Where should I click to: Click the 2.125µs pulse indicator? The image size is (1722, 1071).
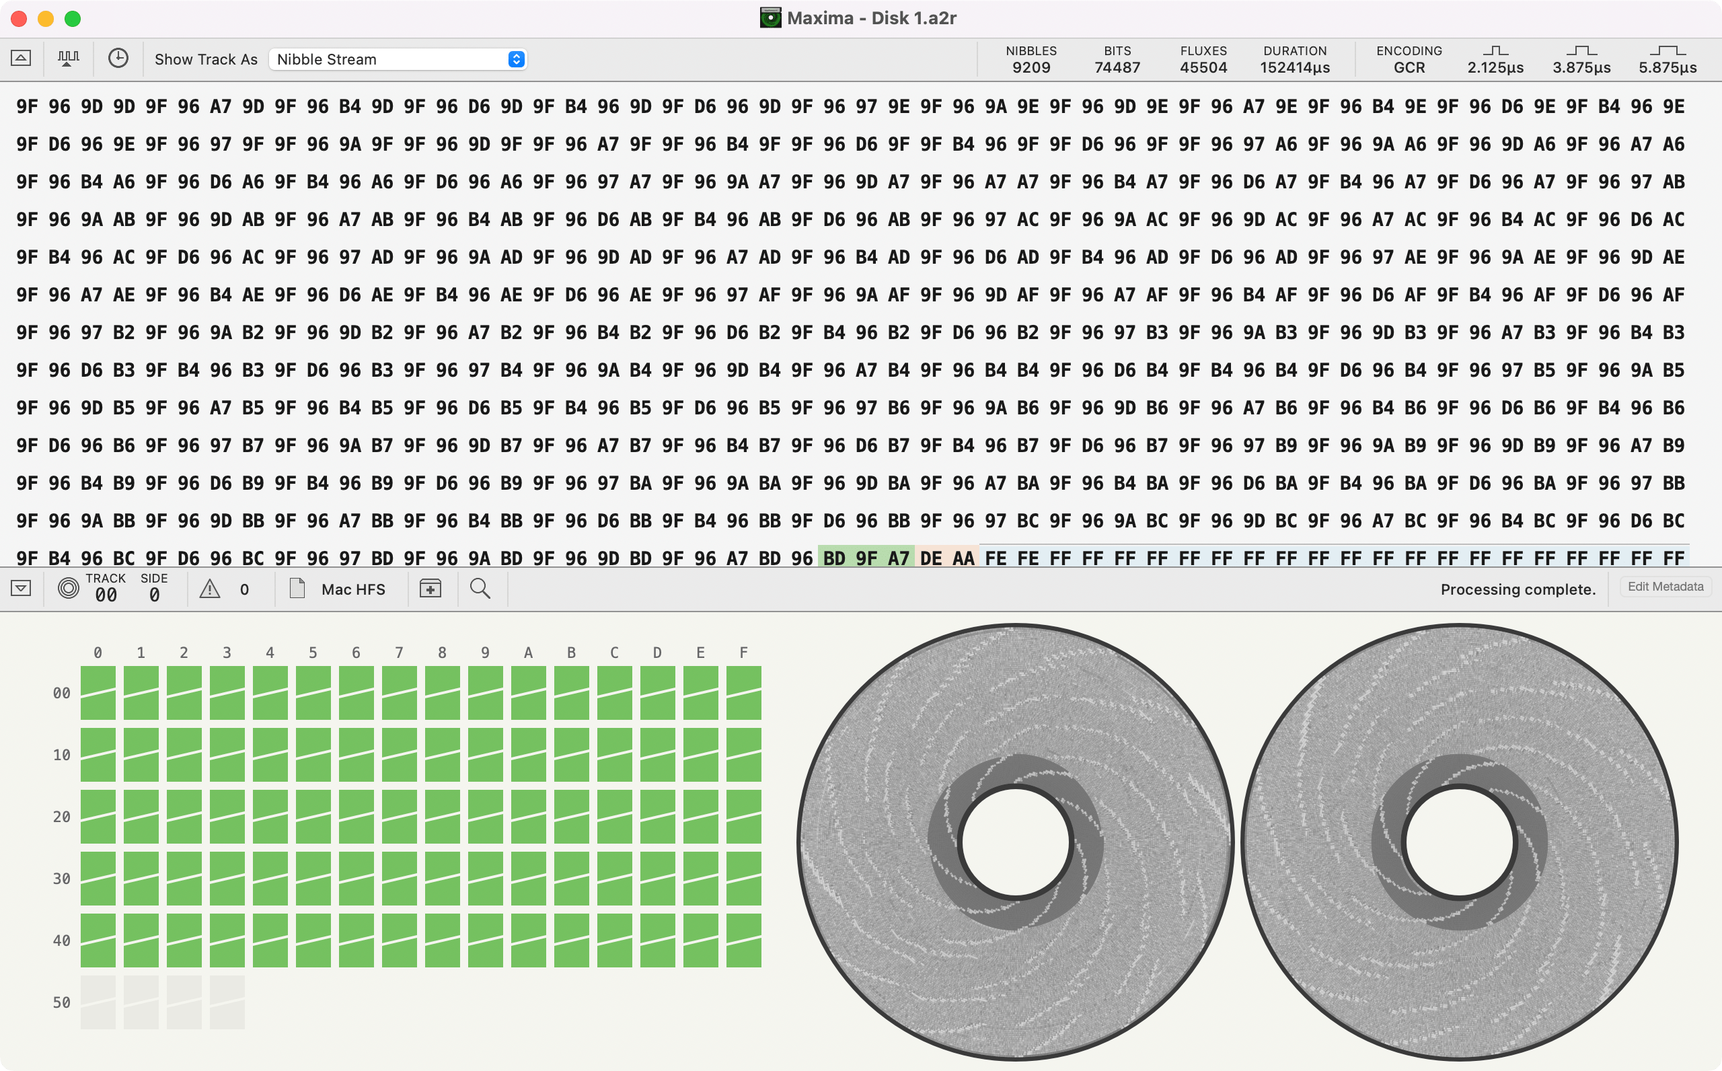tap(1496, 59)
